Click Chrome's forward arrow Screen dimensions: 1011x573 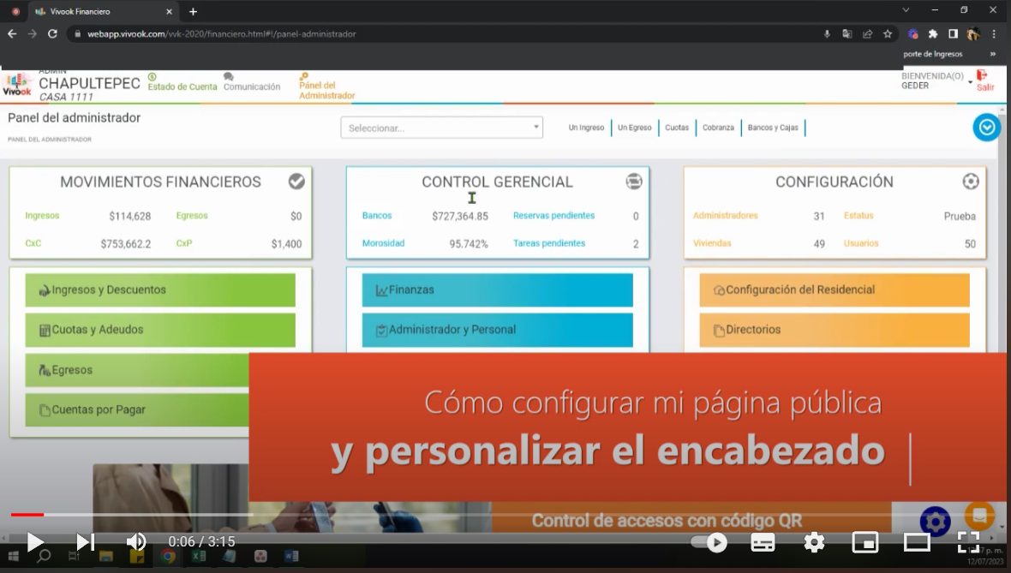pyautogui.click(x=33, y=33)
